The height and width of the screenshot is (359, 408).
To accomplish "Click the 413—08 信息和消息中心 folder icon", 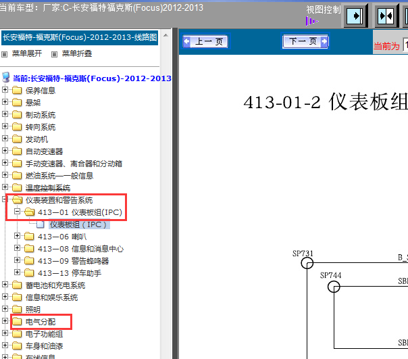I will 29,249.
